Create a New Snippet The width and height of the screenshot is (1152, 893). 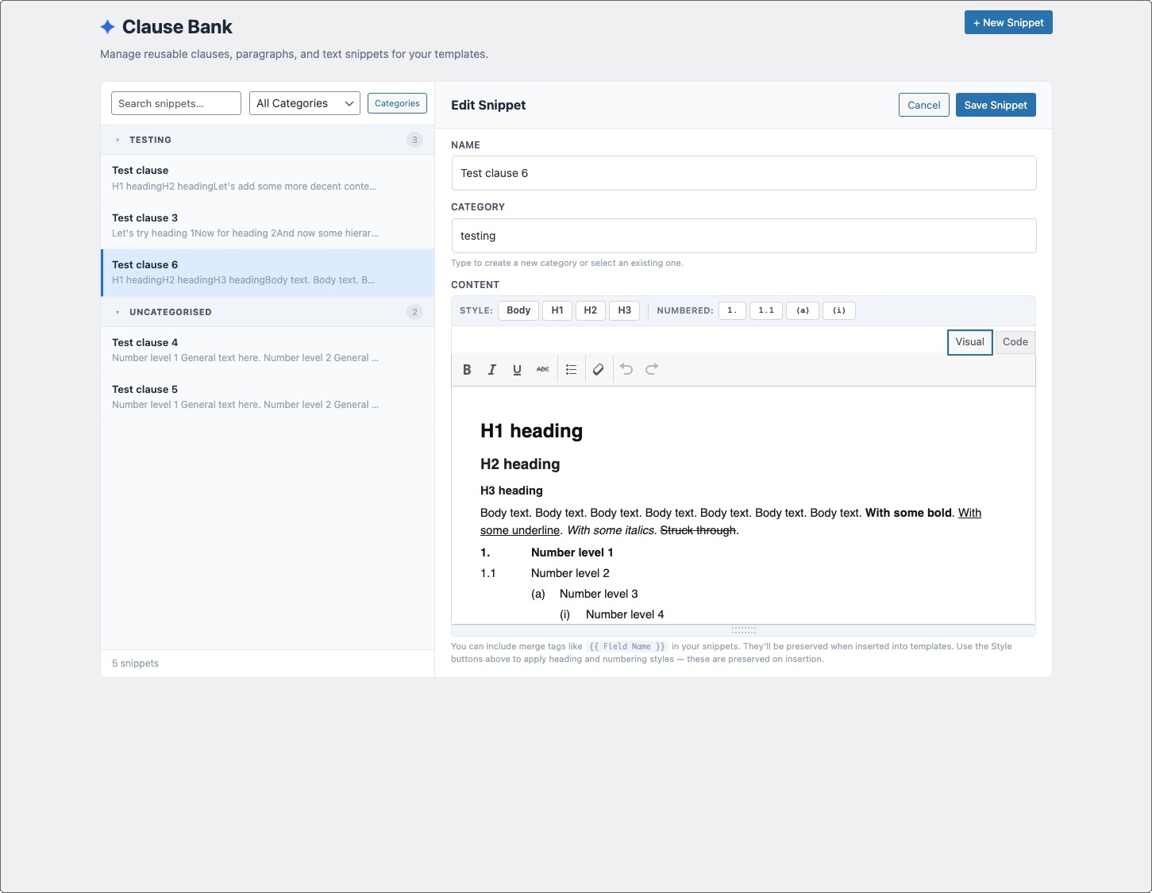coord(1008,22)
